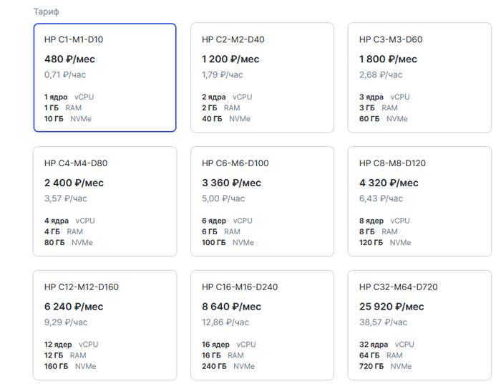Viewport: 501px width, 384px height.
Task: Click the 720 ГБ NVMe spec line
Action: [385, 366]
